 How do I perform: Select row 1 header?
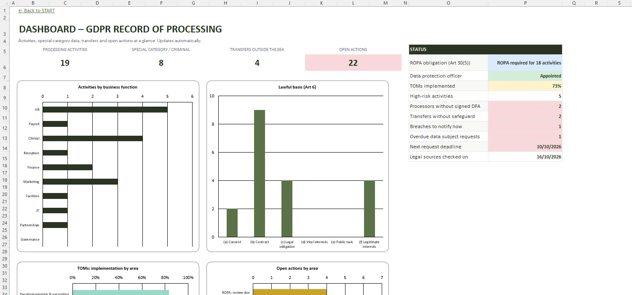(x=5, y=11)
